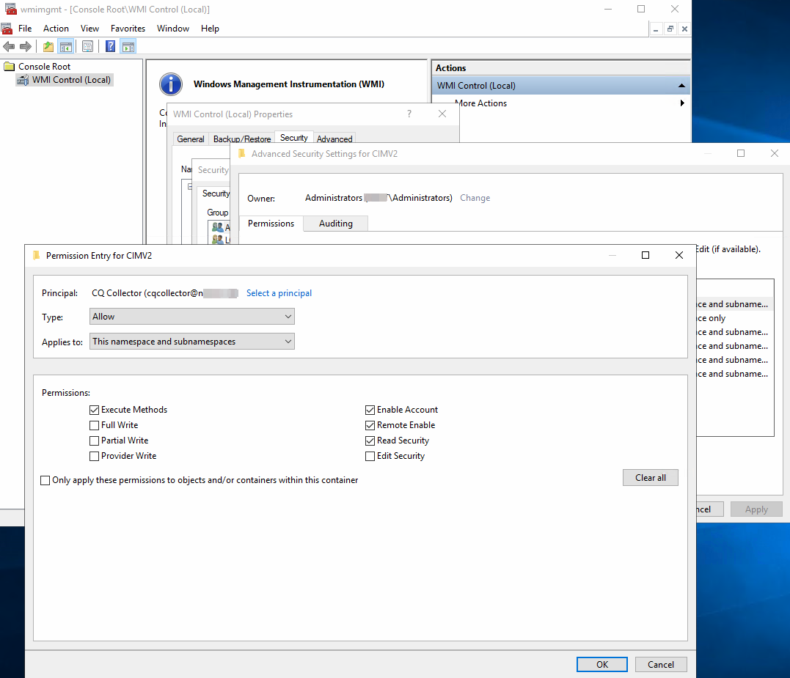Toggle the Show/Hide Action Pane toolbar icon

[128, 47]
